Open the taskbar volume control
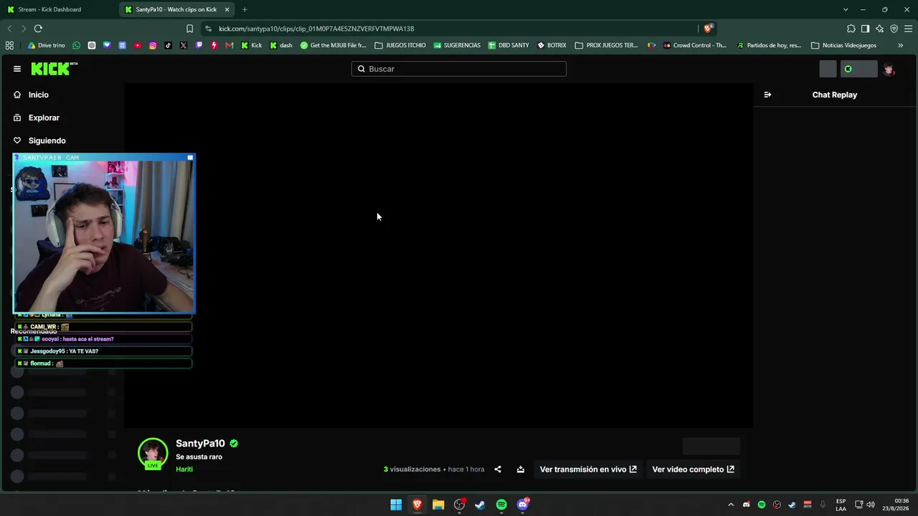The image size is (918, 516). [x=871, y=505]
